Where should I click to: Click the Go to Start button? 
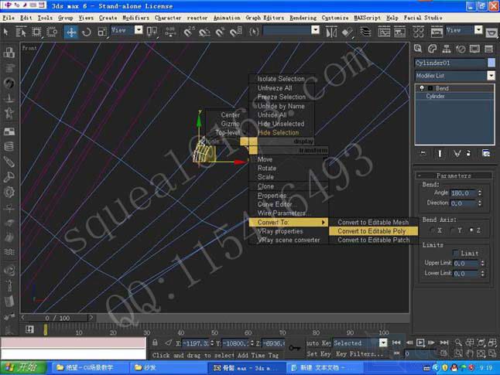(396, 343)
